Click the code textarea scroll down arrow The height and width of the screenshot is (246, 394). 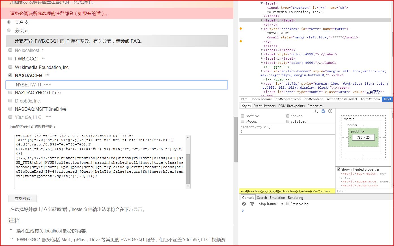(188, 186)
